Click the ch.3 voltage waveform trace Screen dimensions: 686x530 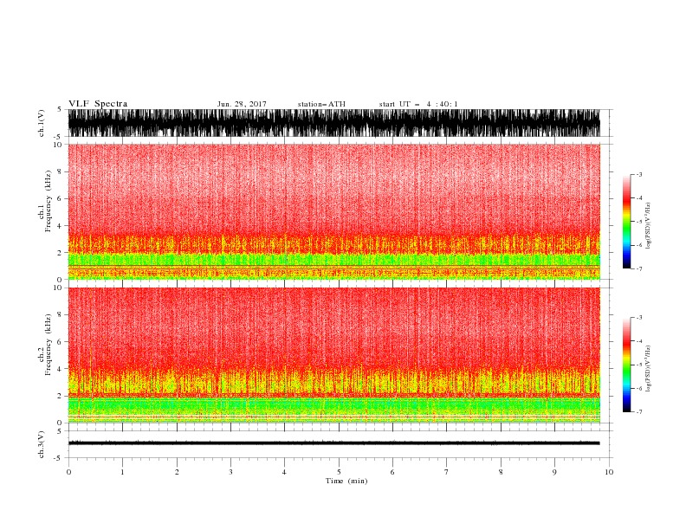(333, 443)
